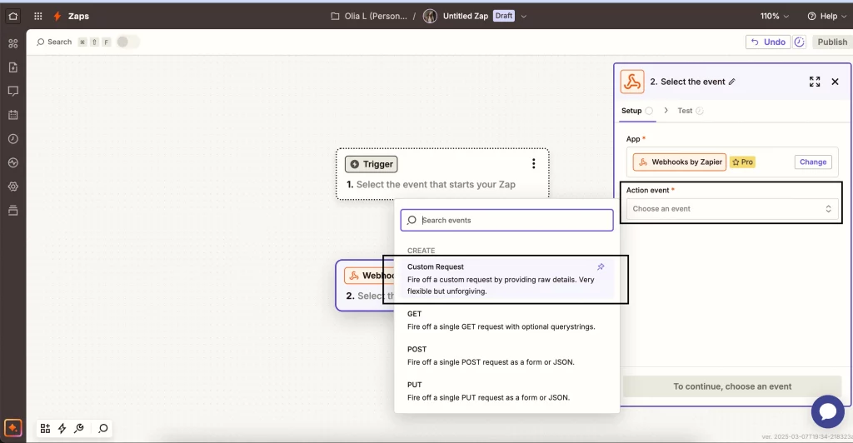Viewport: 853px width, 443px height.
Task: Edit step name with the pencil icon
Action: [732, 82]
